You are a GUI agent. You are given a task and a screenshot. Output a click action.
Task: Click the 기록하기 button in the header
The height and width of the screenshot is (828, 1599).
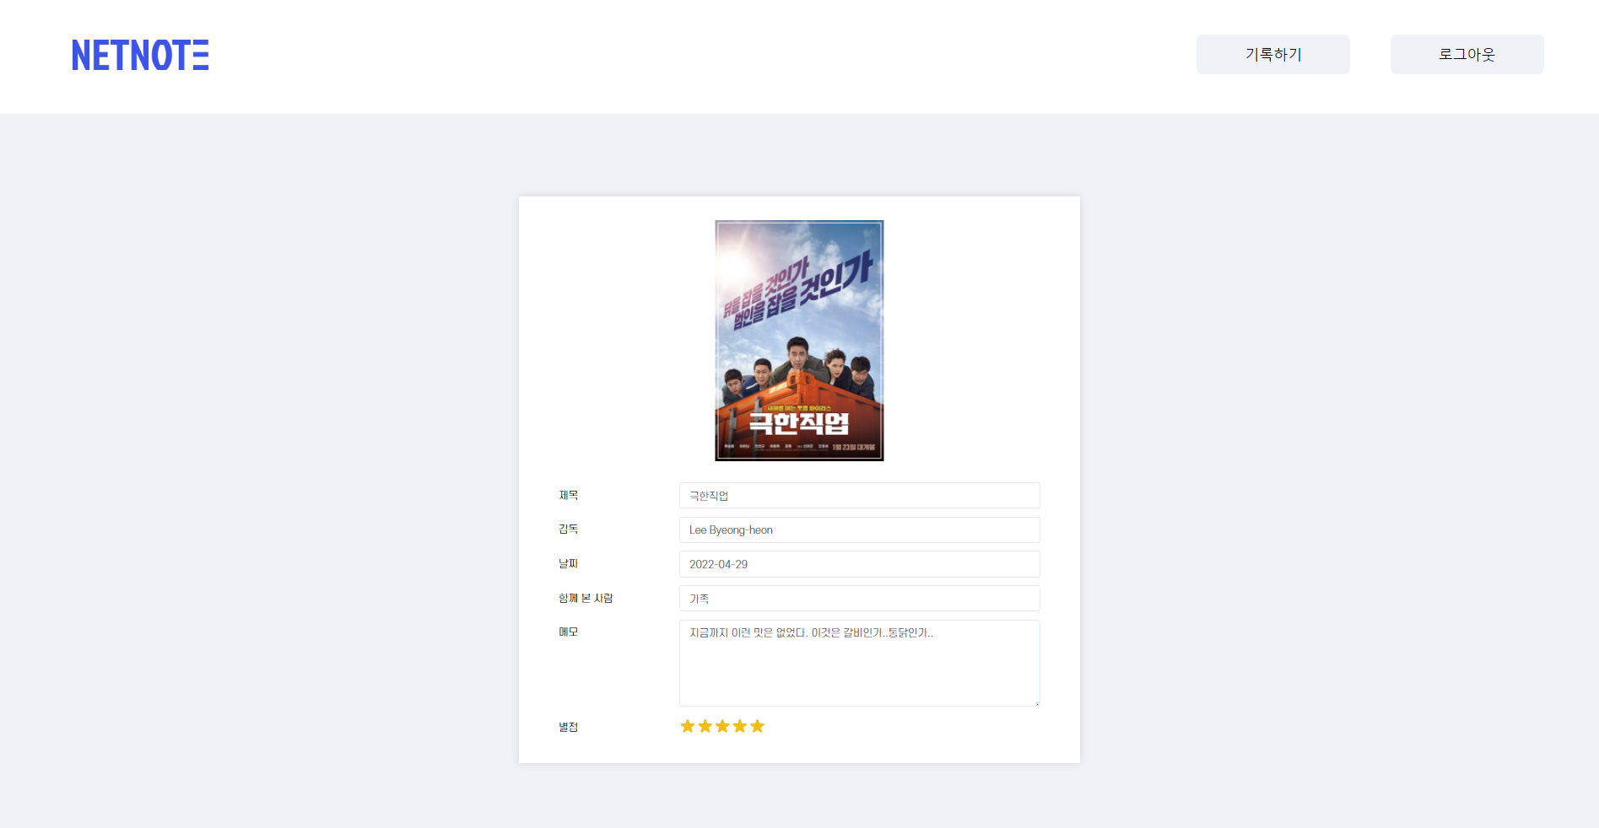coord(1272,54)
